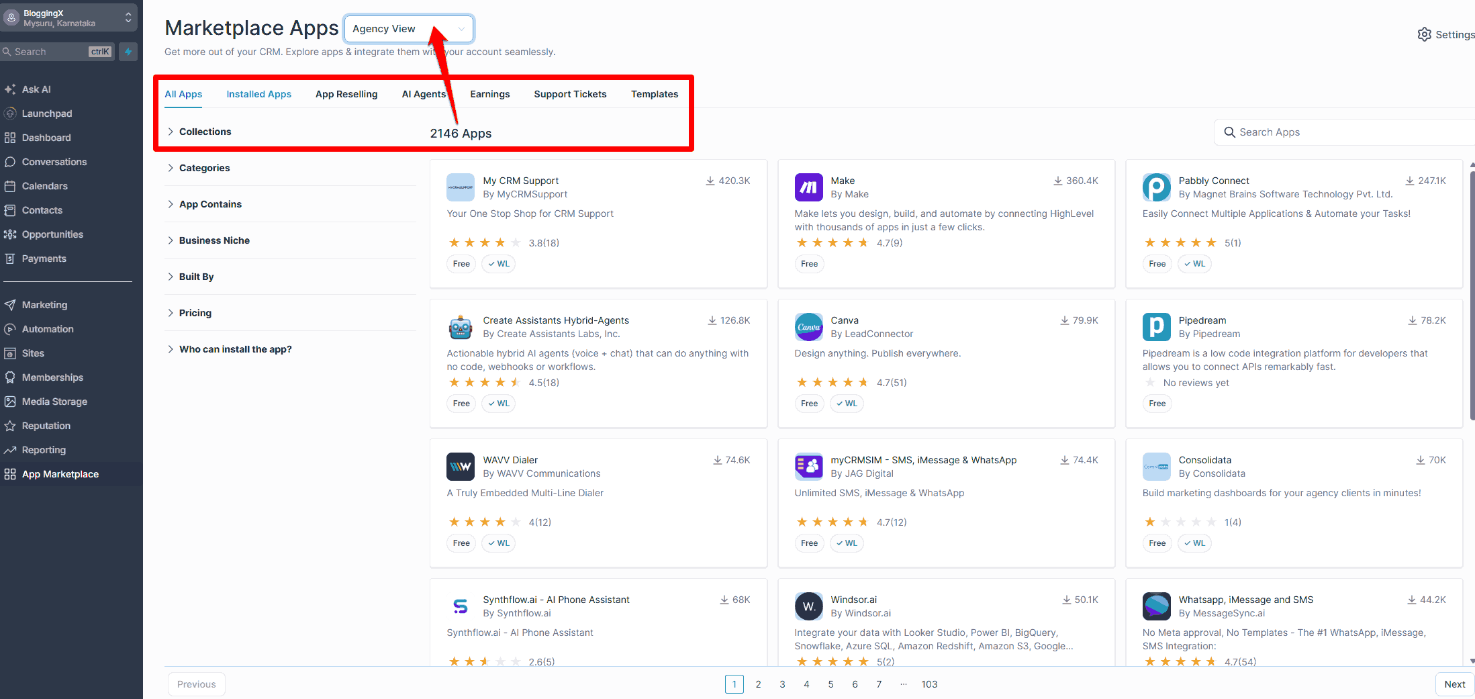Switch to All Apps tab

(183, 94)
